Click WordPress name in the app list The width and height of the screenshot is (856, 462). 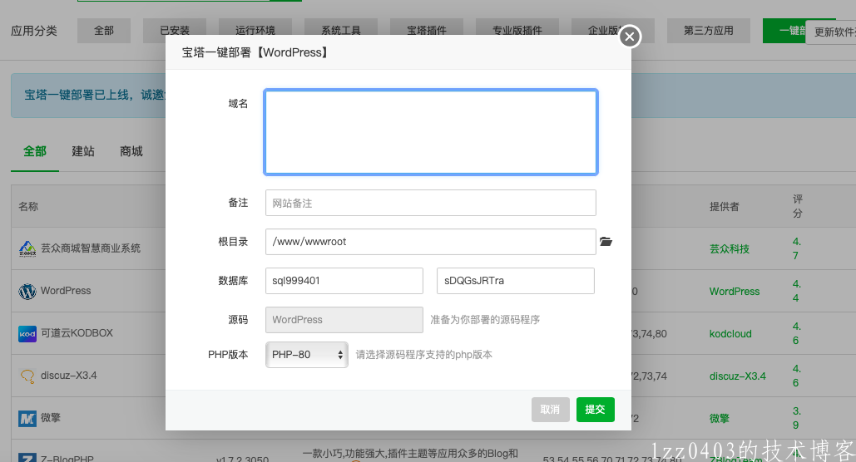coord(66,291)
